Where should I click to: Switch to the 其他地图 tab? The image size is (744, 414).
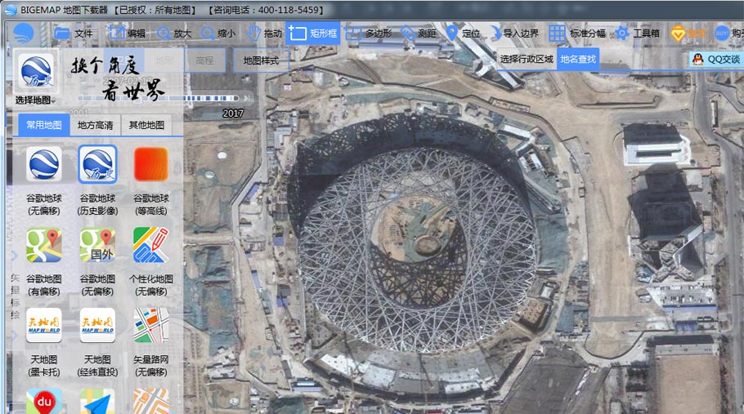pos(146,125)
